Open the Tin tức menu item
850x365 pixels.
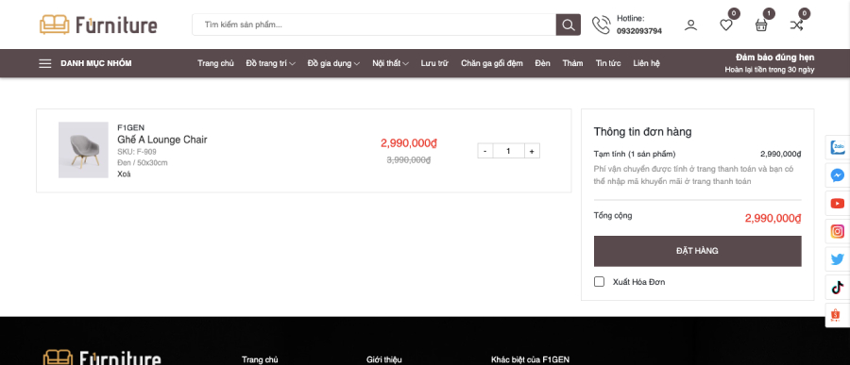[608, 63]
